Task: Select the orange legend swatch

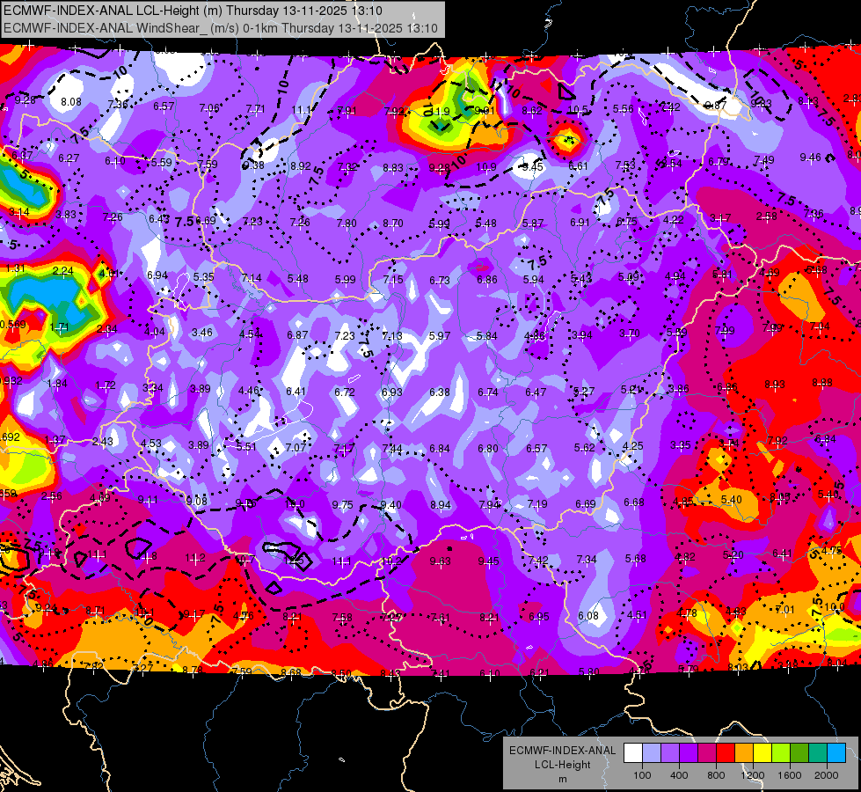Action: (744, 753)
